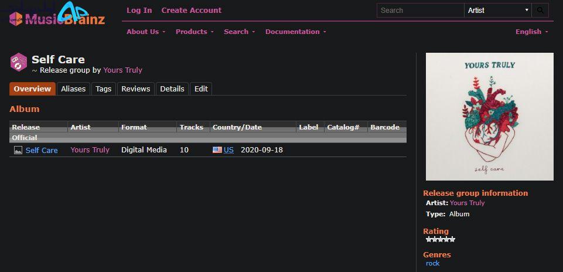Click the MusicBrainz logo

click(57, 18)
